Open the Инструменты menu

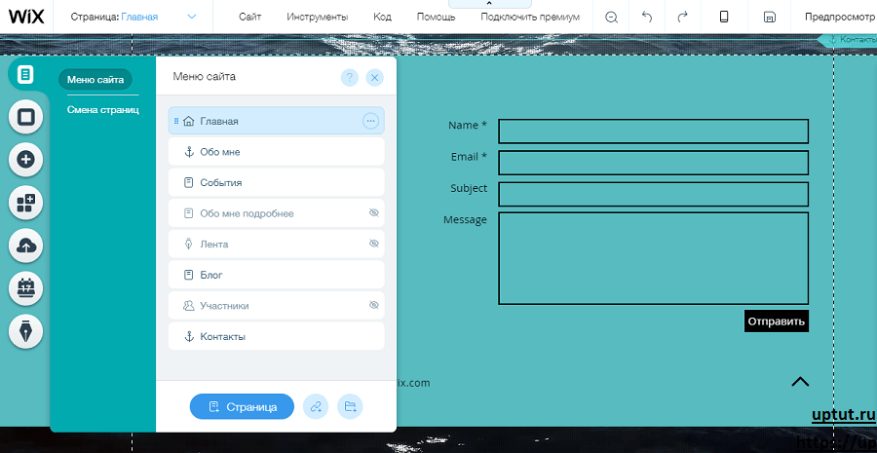click(318, 17)
